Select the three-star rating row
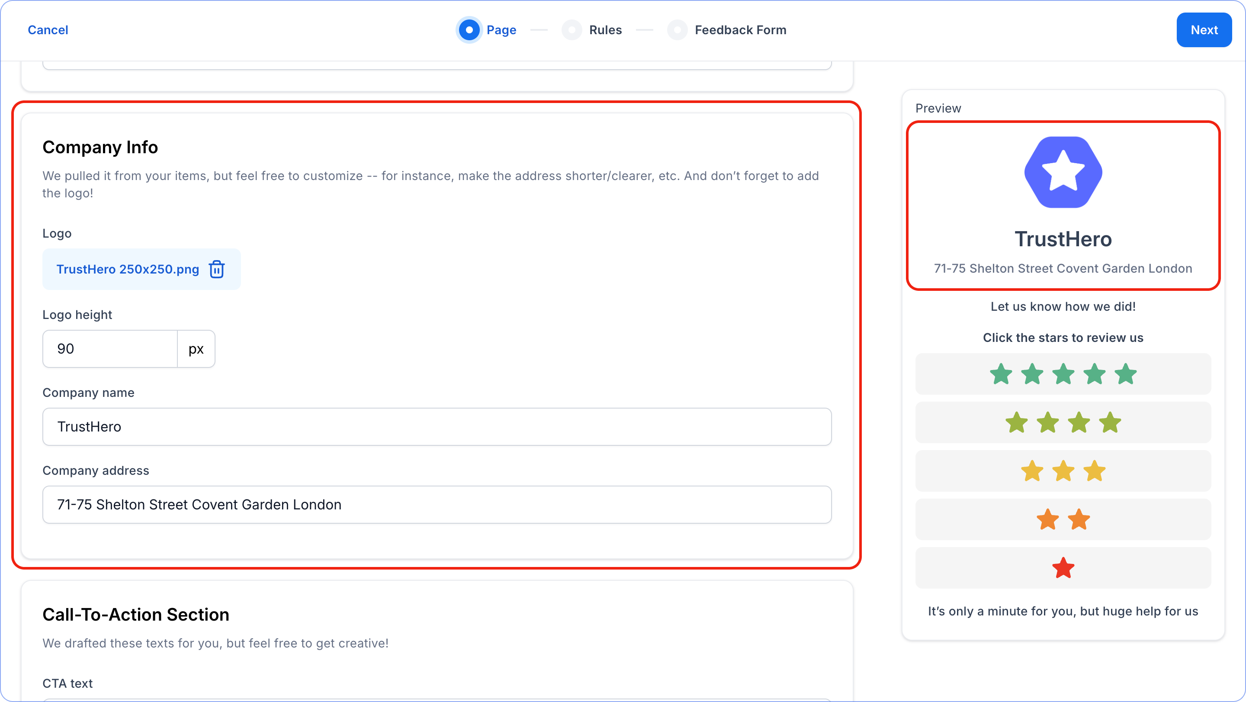1246x702 pixels. [1063, 471]
